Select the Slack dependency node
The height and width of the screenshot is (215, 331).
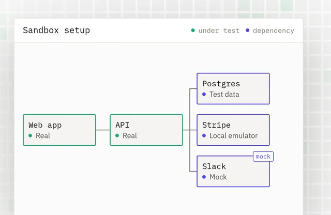(233, 171)
